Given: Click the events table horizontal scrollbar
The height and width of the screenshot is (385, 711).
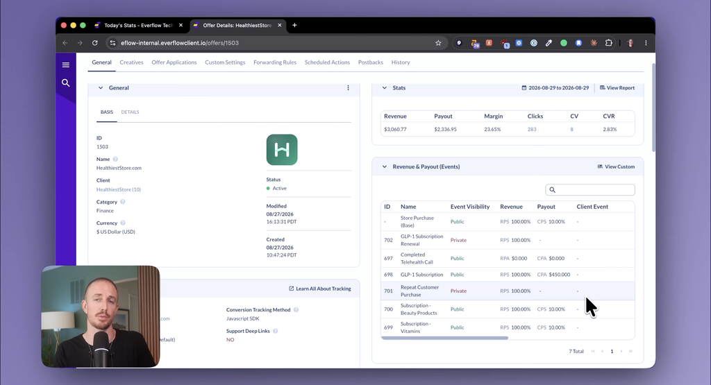Looking at the screenshot, I should click(444, 338).
